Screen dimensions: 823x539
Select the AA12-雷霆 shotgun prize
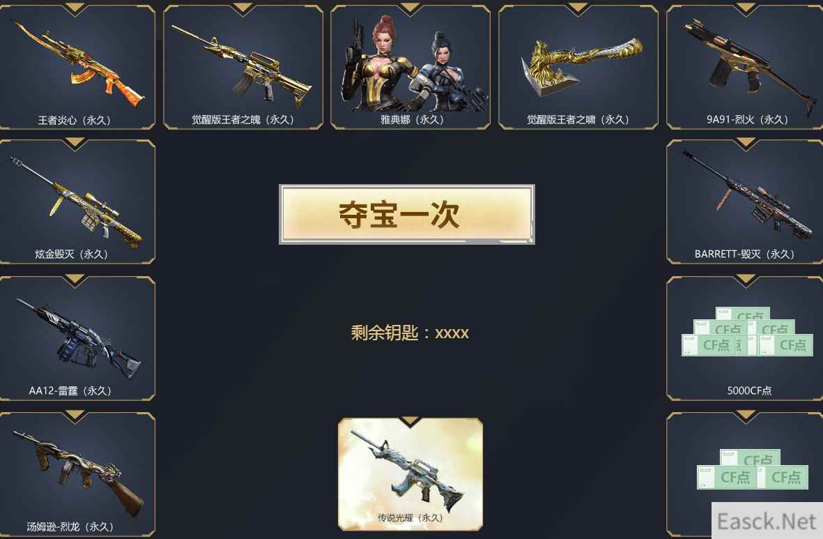pos(77,337)
